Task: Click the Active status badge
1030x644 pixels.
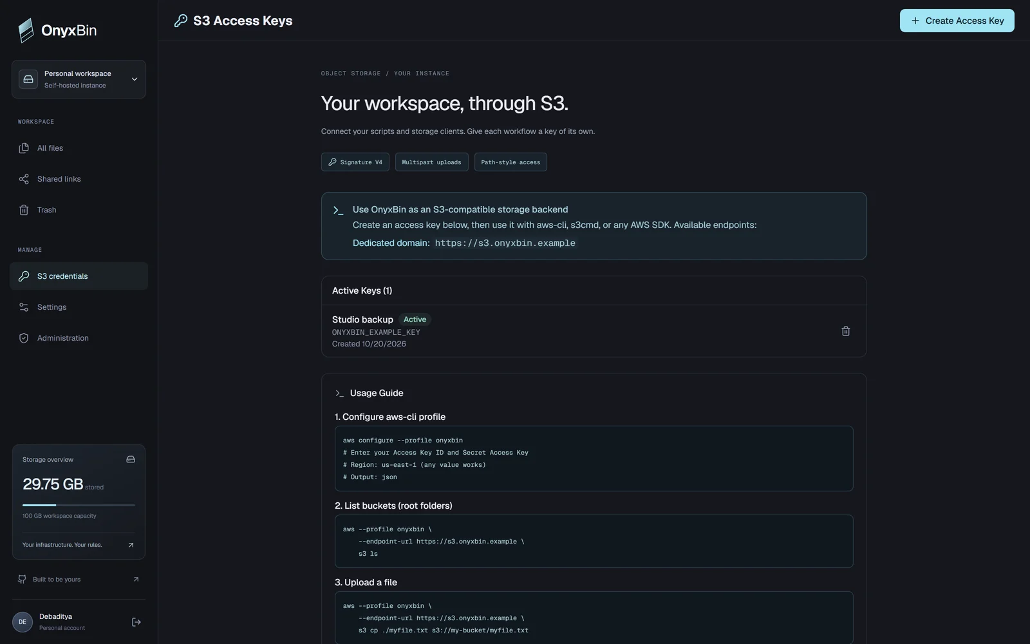Action: 415,319
